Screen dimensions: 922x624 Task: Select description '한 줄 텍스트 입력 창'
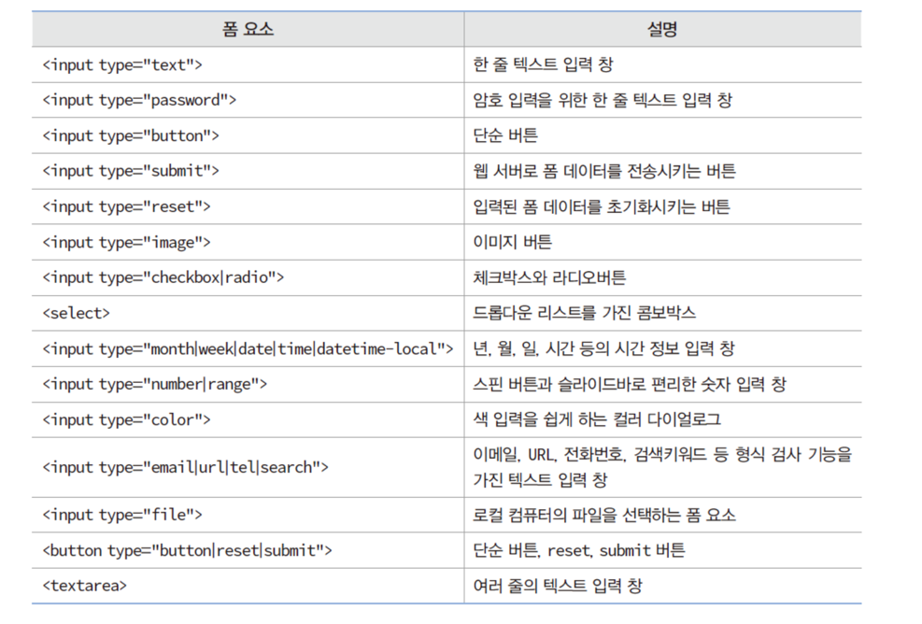tap(543, 64)
